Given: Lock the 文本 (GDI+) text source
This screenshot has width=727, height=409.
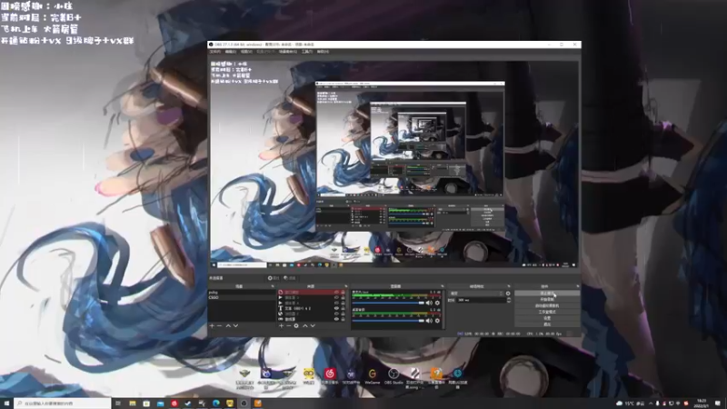Looking at the screenshot, I should click(x=344, y=308).
